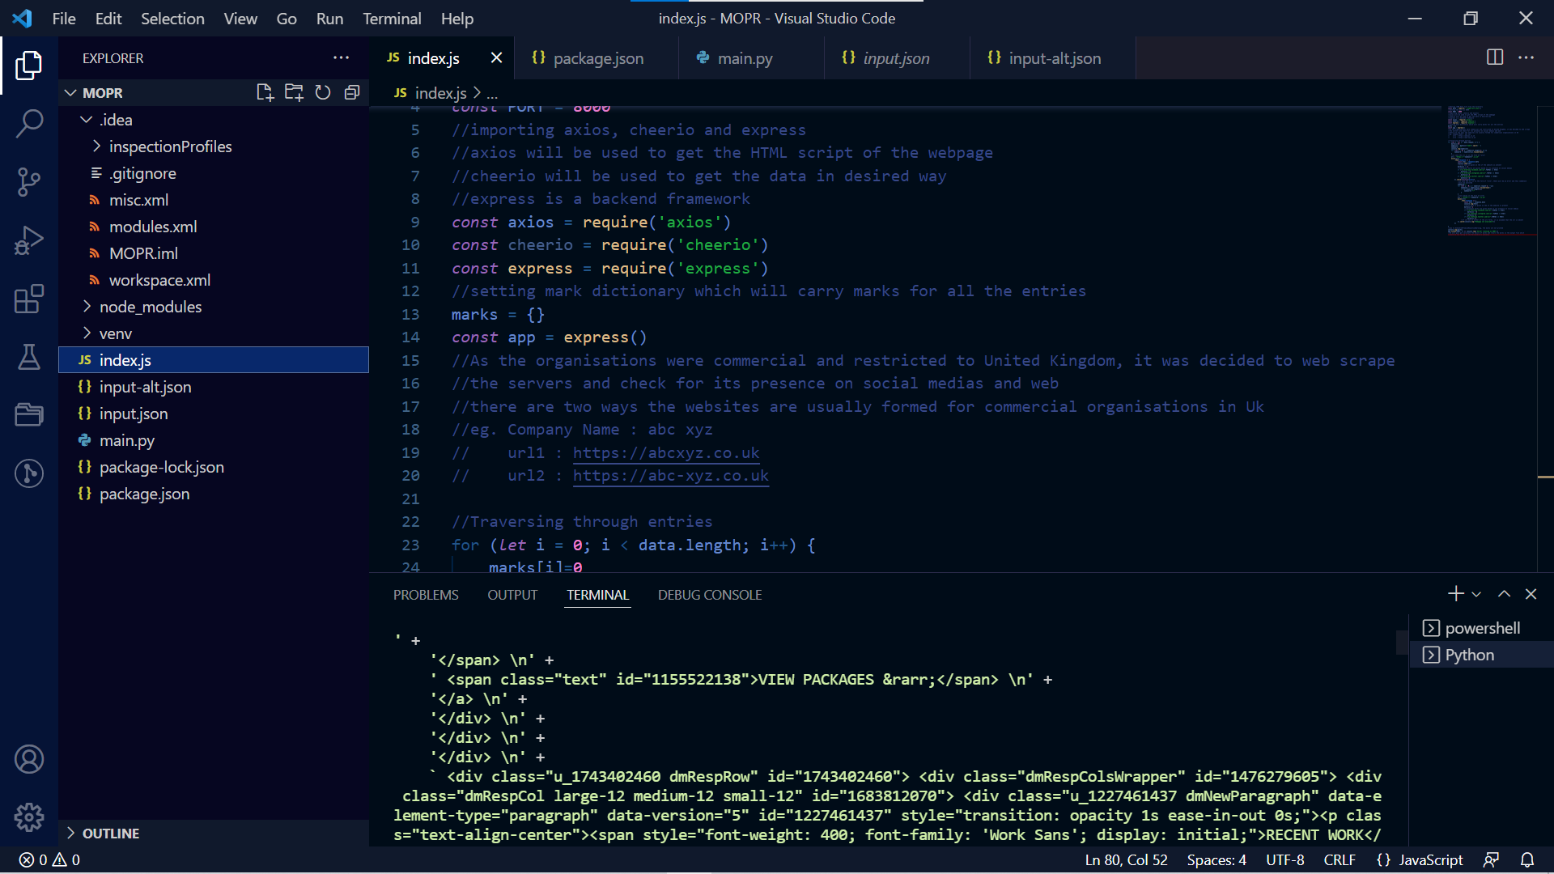Collapse all folders in explorer
Screen dimensions: 1554x874
352,92
